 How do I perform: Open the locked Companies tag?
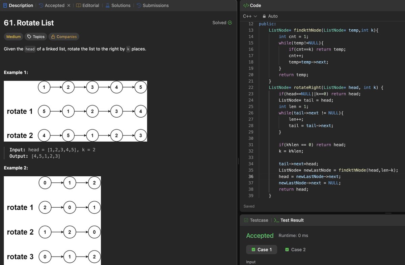click(64, 36)
